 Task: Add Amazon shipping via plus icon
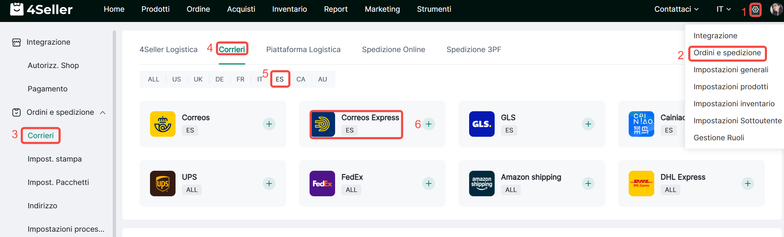pyautogui.click(x=588, y=184)
